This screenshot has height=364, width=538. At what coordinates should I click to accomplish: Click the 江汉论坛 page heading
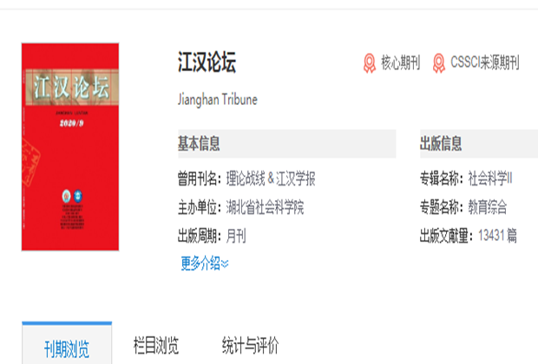(x=207, y=63)
